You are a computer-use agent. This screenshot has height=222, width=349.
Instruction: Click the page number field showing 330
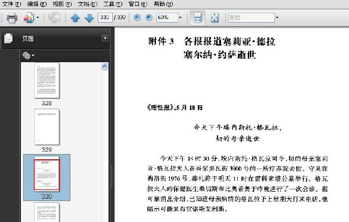pos(105,17)
